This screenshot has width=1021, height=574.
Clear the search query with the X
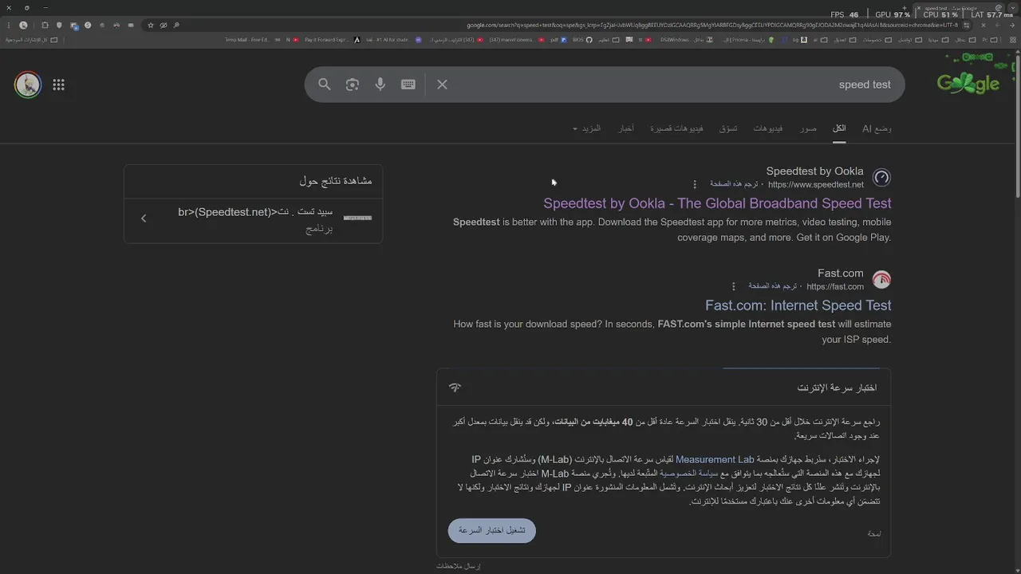pos(442,85)
